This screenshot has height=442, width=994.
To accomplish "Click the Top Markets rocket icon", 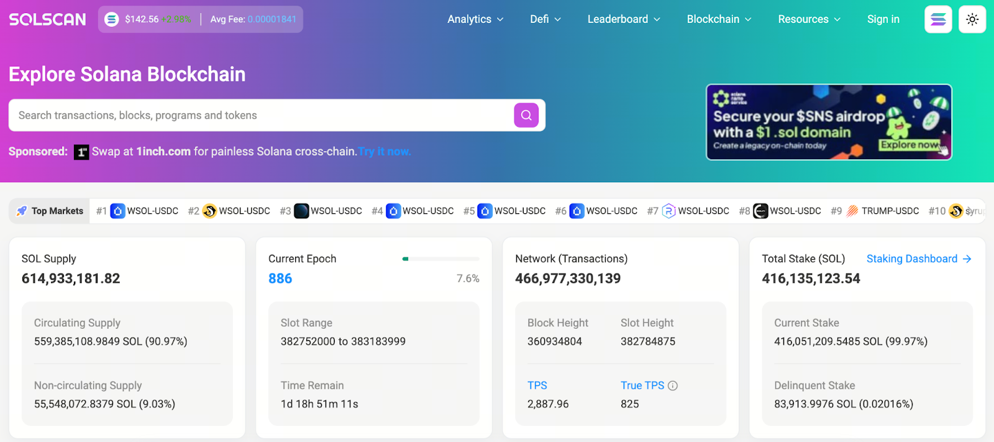I will tap(22, 211).
